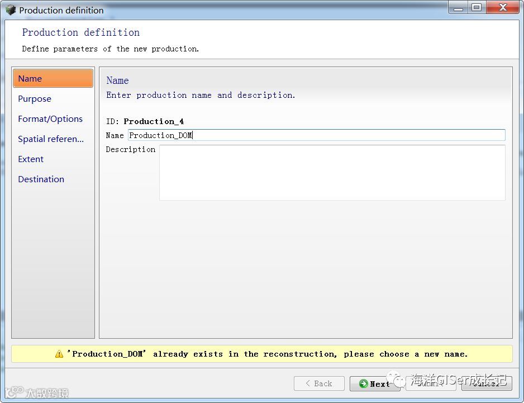The image size is (524, 403).
Task: Close the Production definition dialog
Action: tap(503, 7)
